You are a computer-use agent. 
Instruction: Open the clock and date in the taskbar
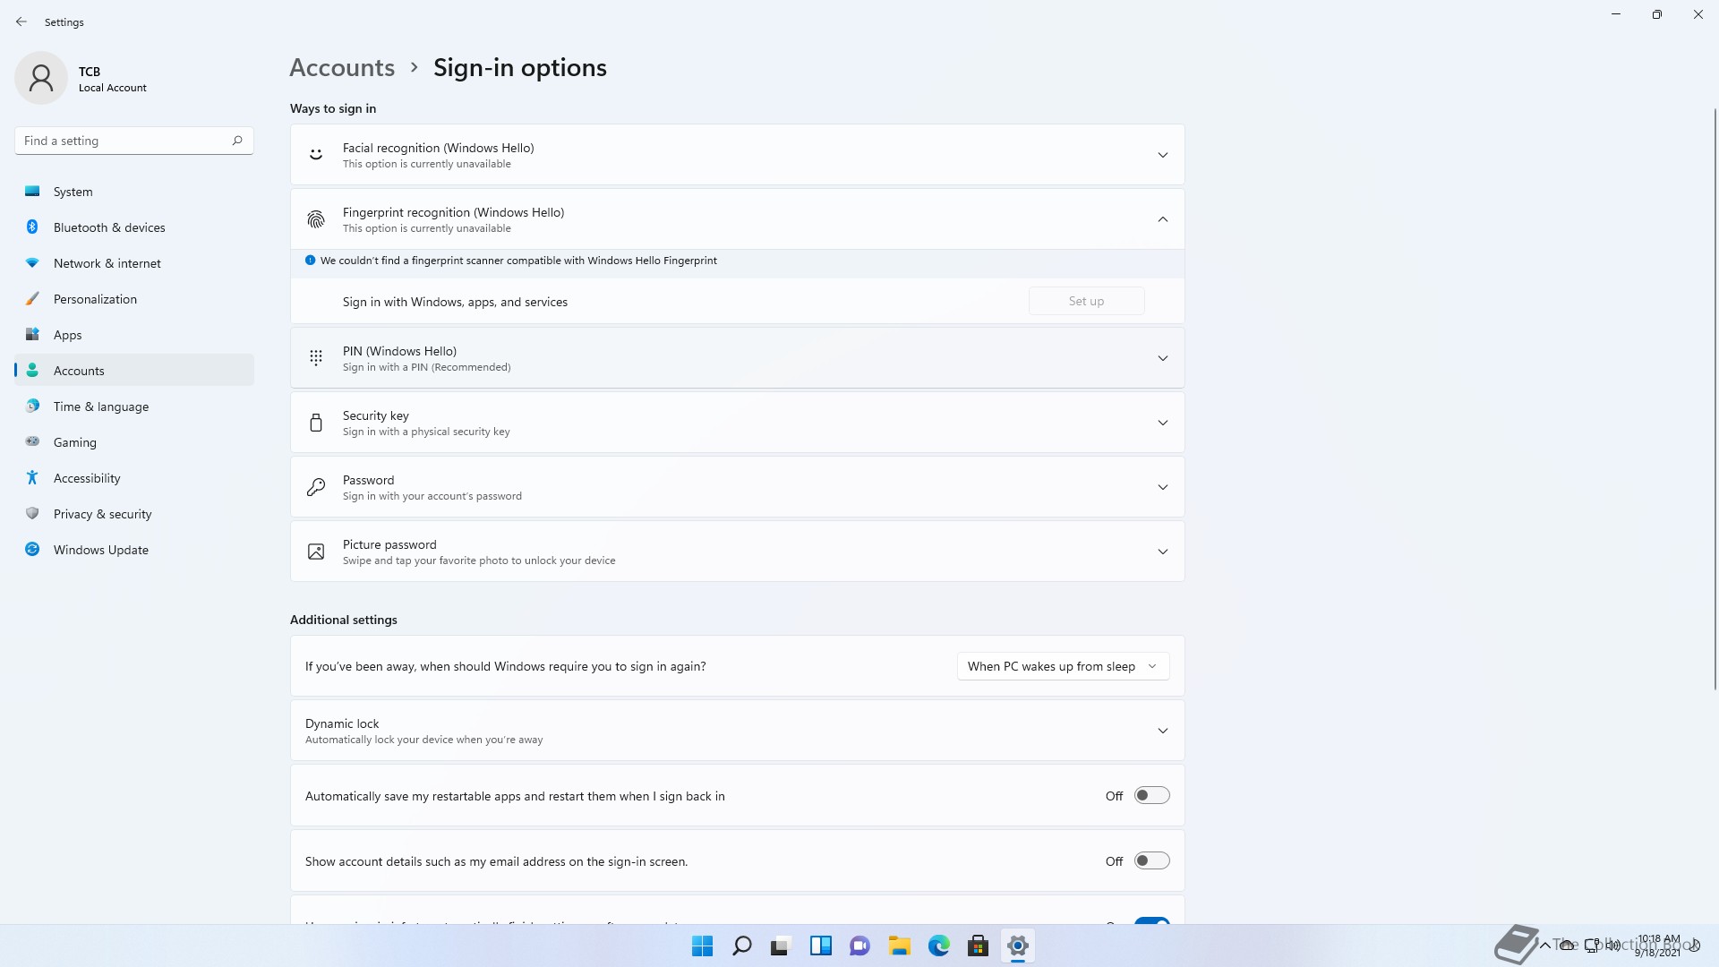[1658, 946]
